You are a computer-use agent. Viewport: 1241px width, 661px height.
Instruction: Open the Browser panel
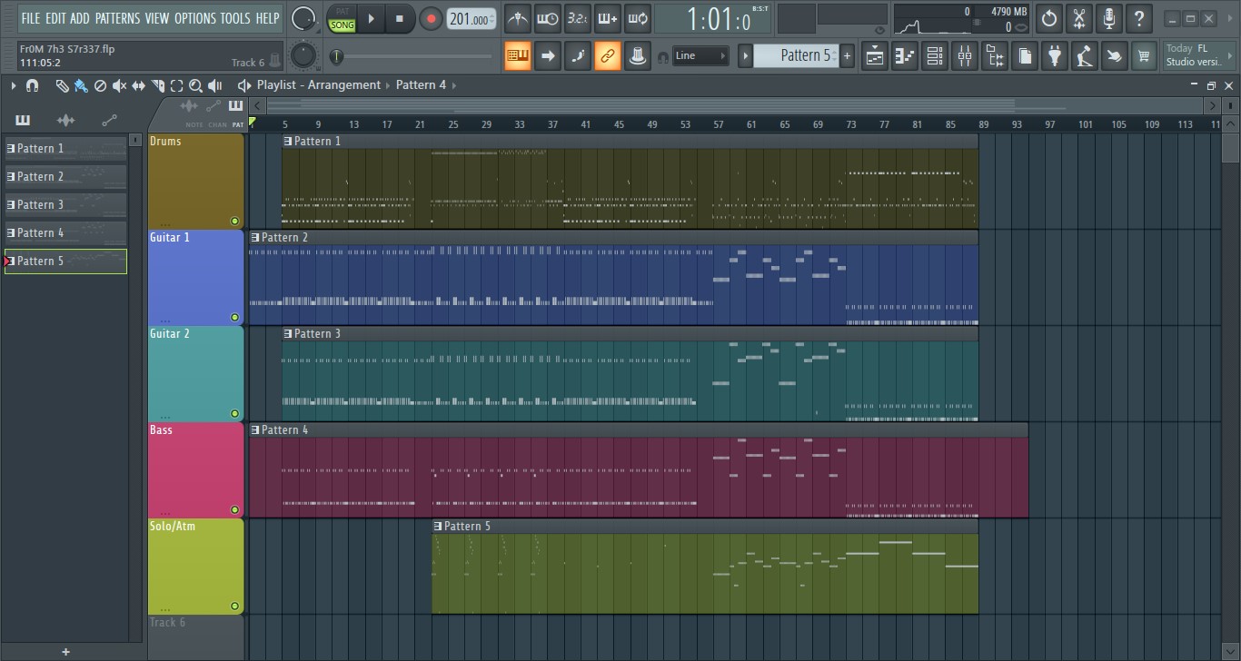coord(995,55)
